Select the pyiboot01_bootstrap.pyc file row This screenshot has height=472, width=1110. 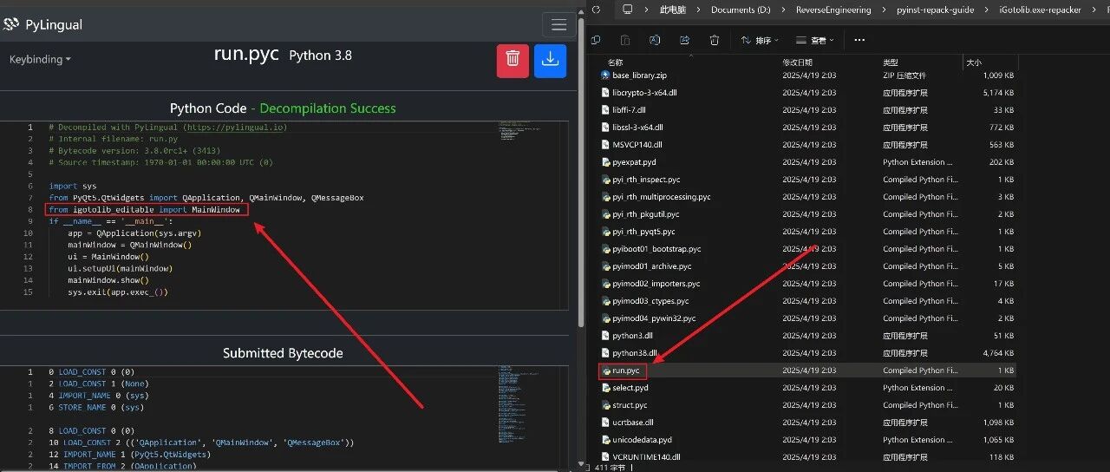pyautogui.click(x=809, y=249)
